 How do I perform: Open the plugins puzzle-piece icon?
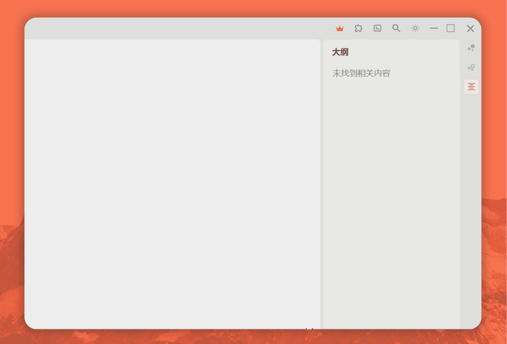pyautogui.click(x=359, y=28)
